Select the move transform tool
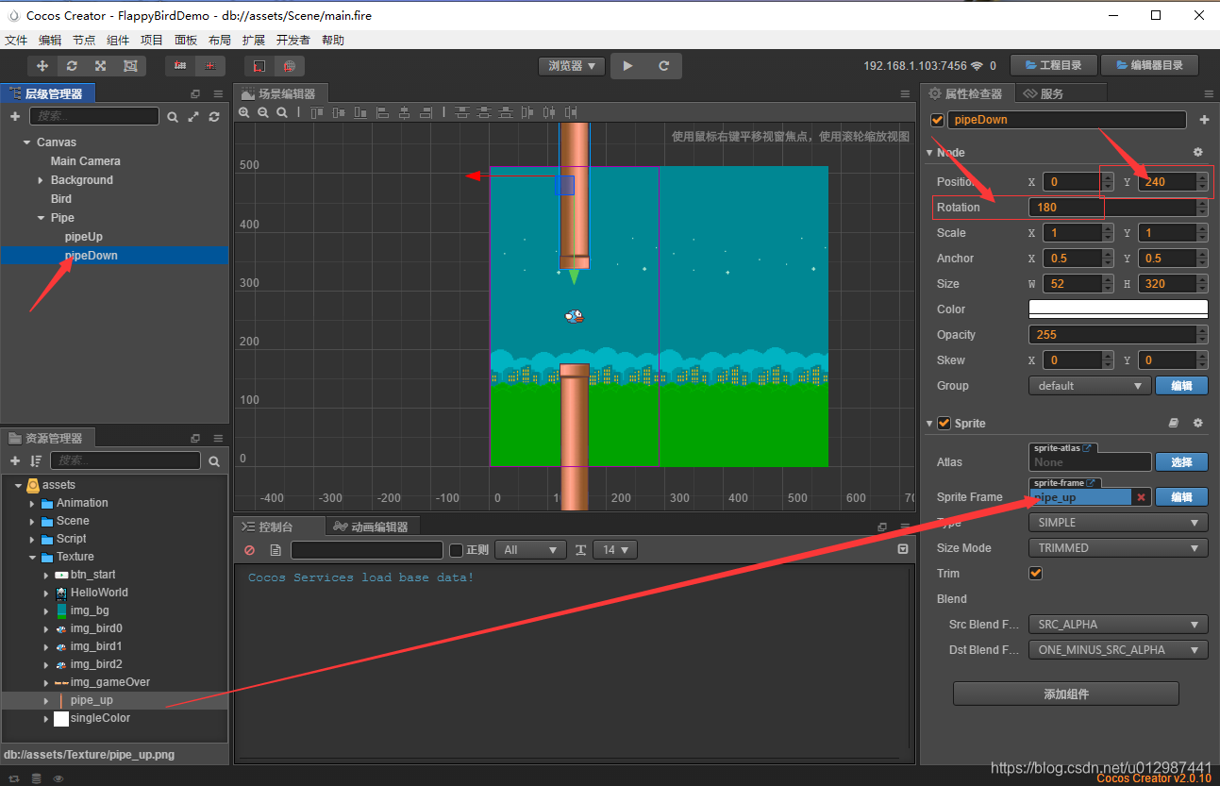 42,66
